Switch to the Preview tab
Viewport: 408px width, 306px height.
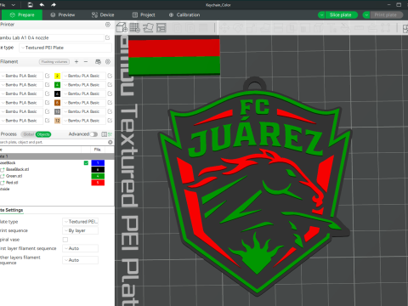63,15
